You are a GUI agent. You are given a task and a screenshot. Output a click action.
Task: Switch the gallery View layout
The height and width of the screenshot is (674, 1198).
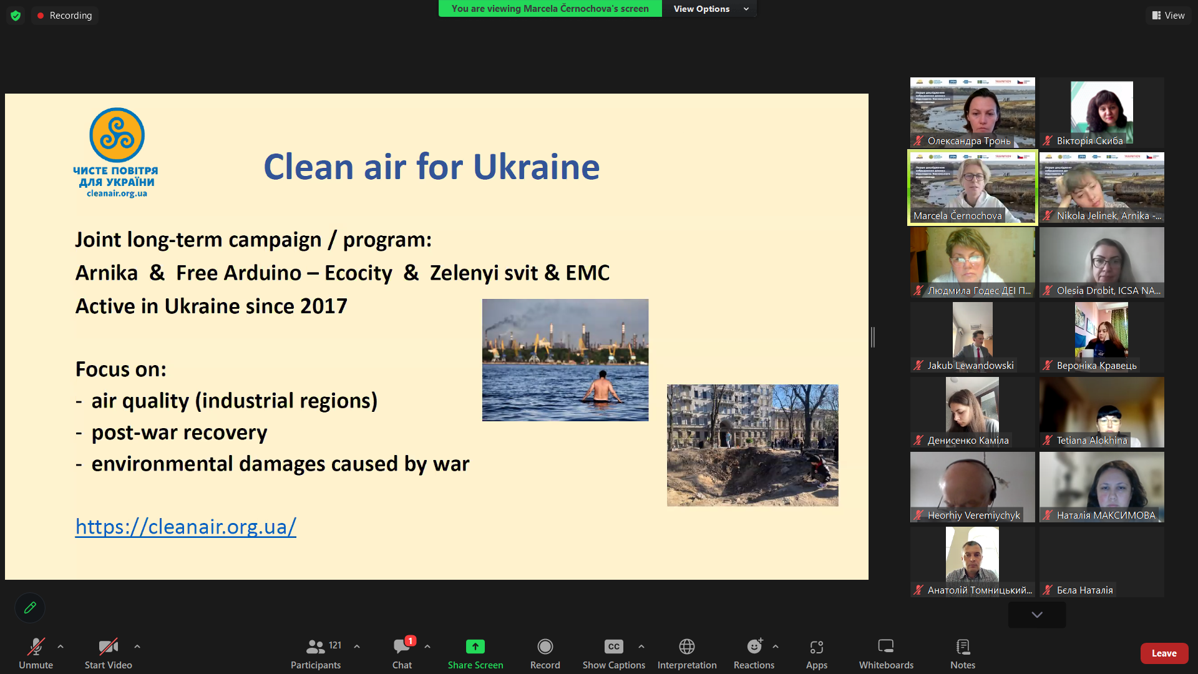point(1168,15)
